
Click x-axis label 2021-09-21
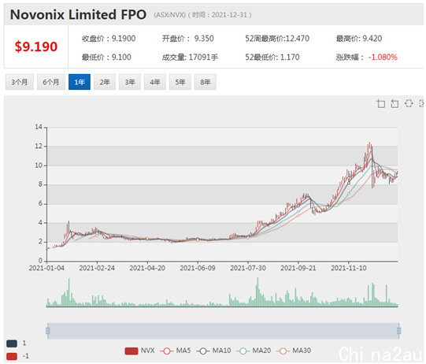pos(298,269)
